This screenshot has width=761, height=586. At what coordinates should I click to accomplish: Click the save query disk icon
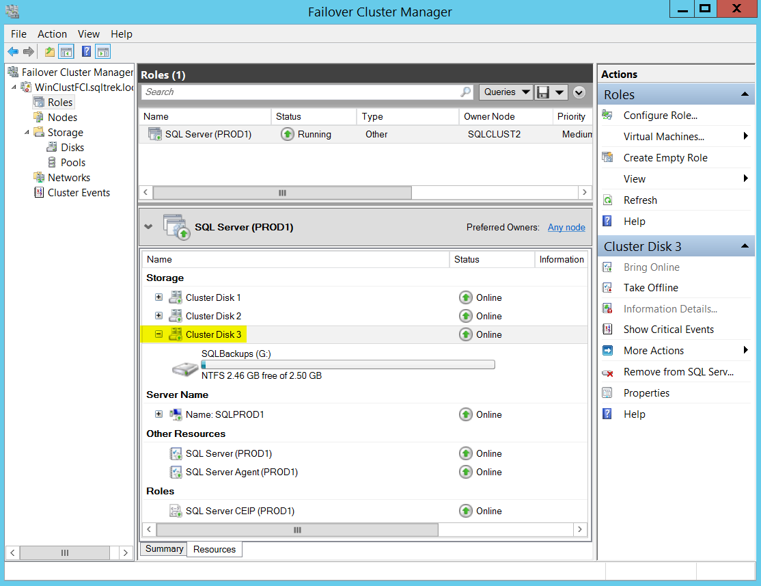(543, 92)
